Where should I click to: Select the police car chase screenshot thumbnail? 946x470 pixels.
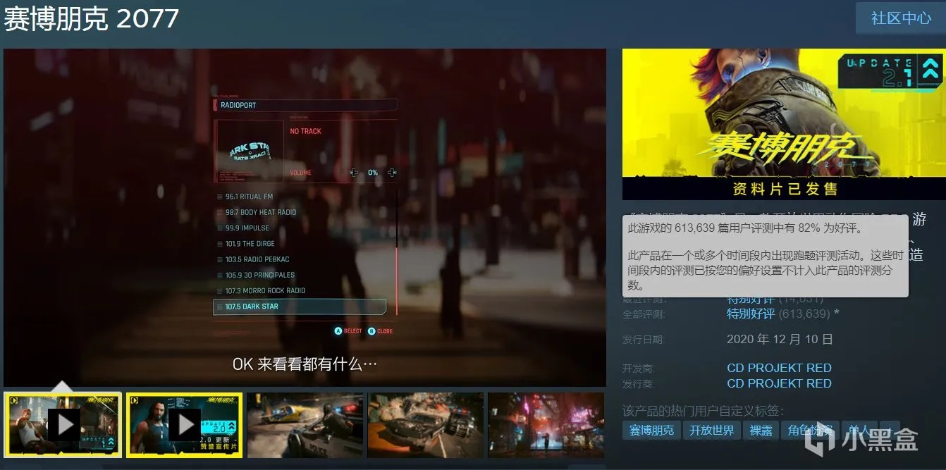305,425
